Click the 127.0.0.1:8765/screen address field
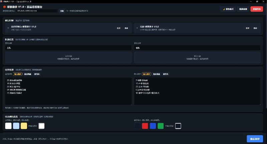This screenshot has height=144, width=267. 37,11
